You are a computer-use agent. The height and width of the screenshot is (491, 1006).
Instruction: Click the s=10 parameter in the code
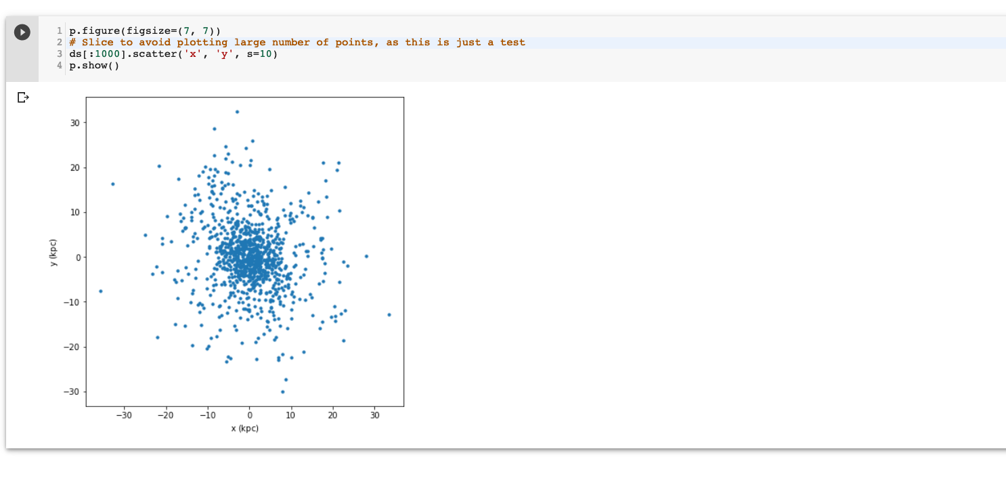pyautogui.click(x=259, y=54)
